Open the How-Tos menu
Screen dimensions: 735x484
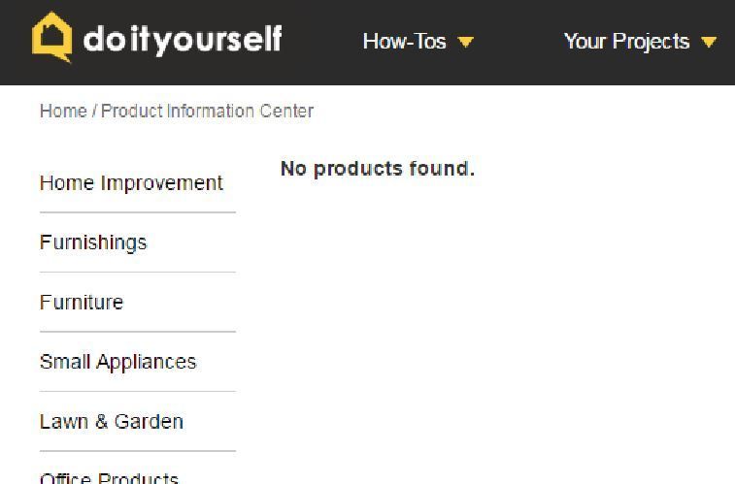(x=404, y=41)
